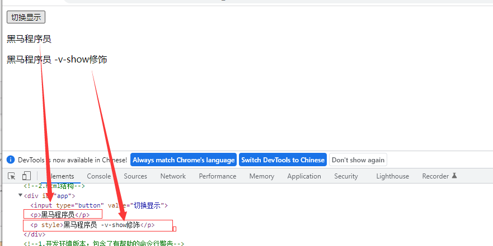This screenshot has width=493, height=246.
Task: Click the DevTools now available in Chinese message
Action: (72, 160)
